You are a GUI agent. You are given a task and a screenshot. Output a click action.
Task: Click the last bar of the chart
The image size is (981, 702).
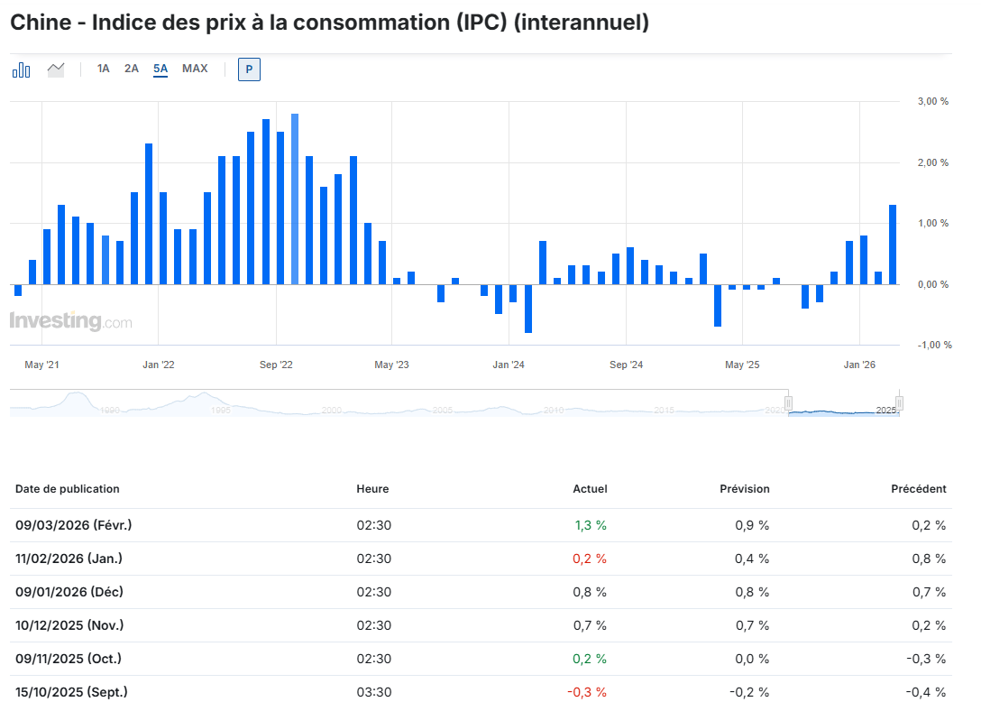tap(893, 245)
